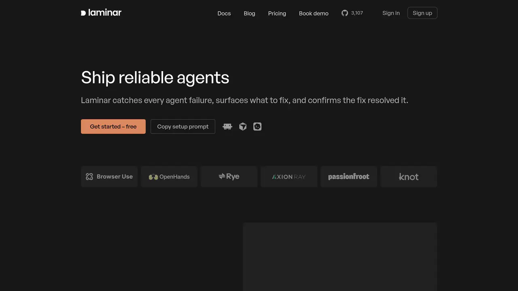Click the Laminar catches every agent failure tagline
Image resolution: width=518 pixels, height=291 pixels.
point(244,100)
